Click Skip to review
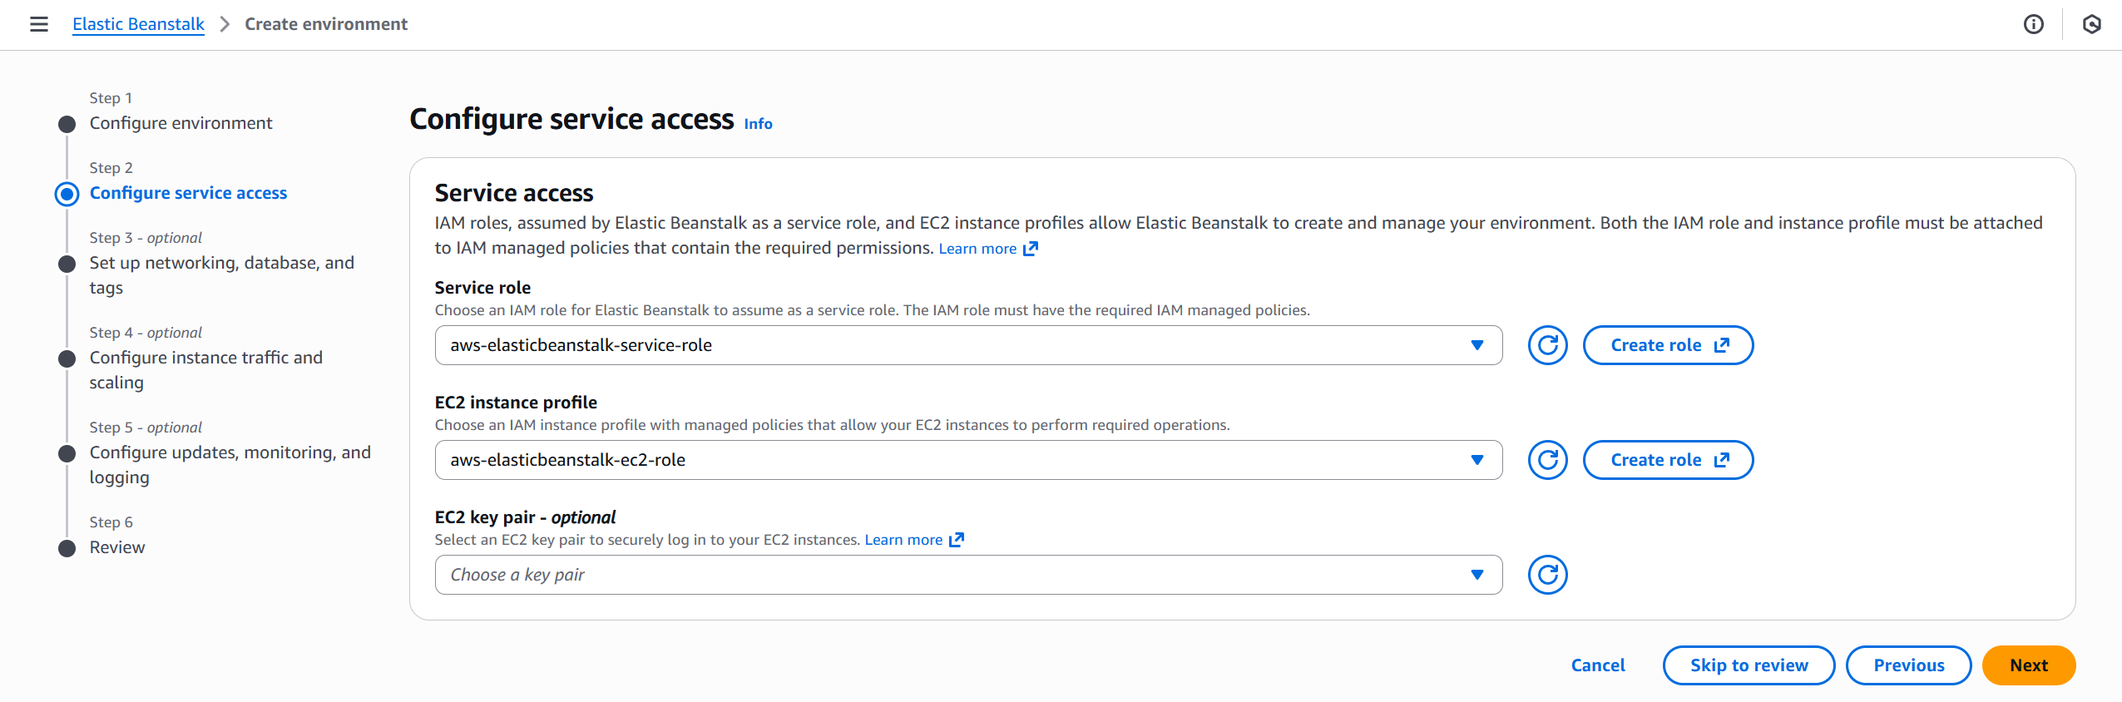 pyautogui.click(x=1749, y=665)
